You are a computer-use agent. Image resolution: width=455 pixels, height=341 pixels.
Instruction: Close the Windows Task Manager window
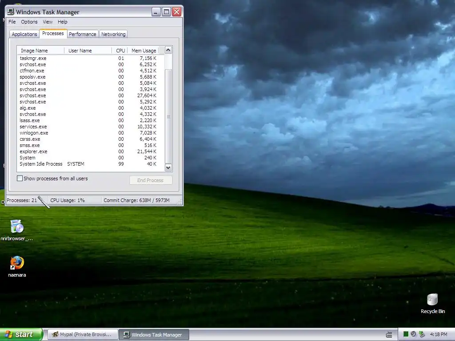click(x=177, y=12)
